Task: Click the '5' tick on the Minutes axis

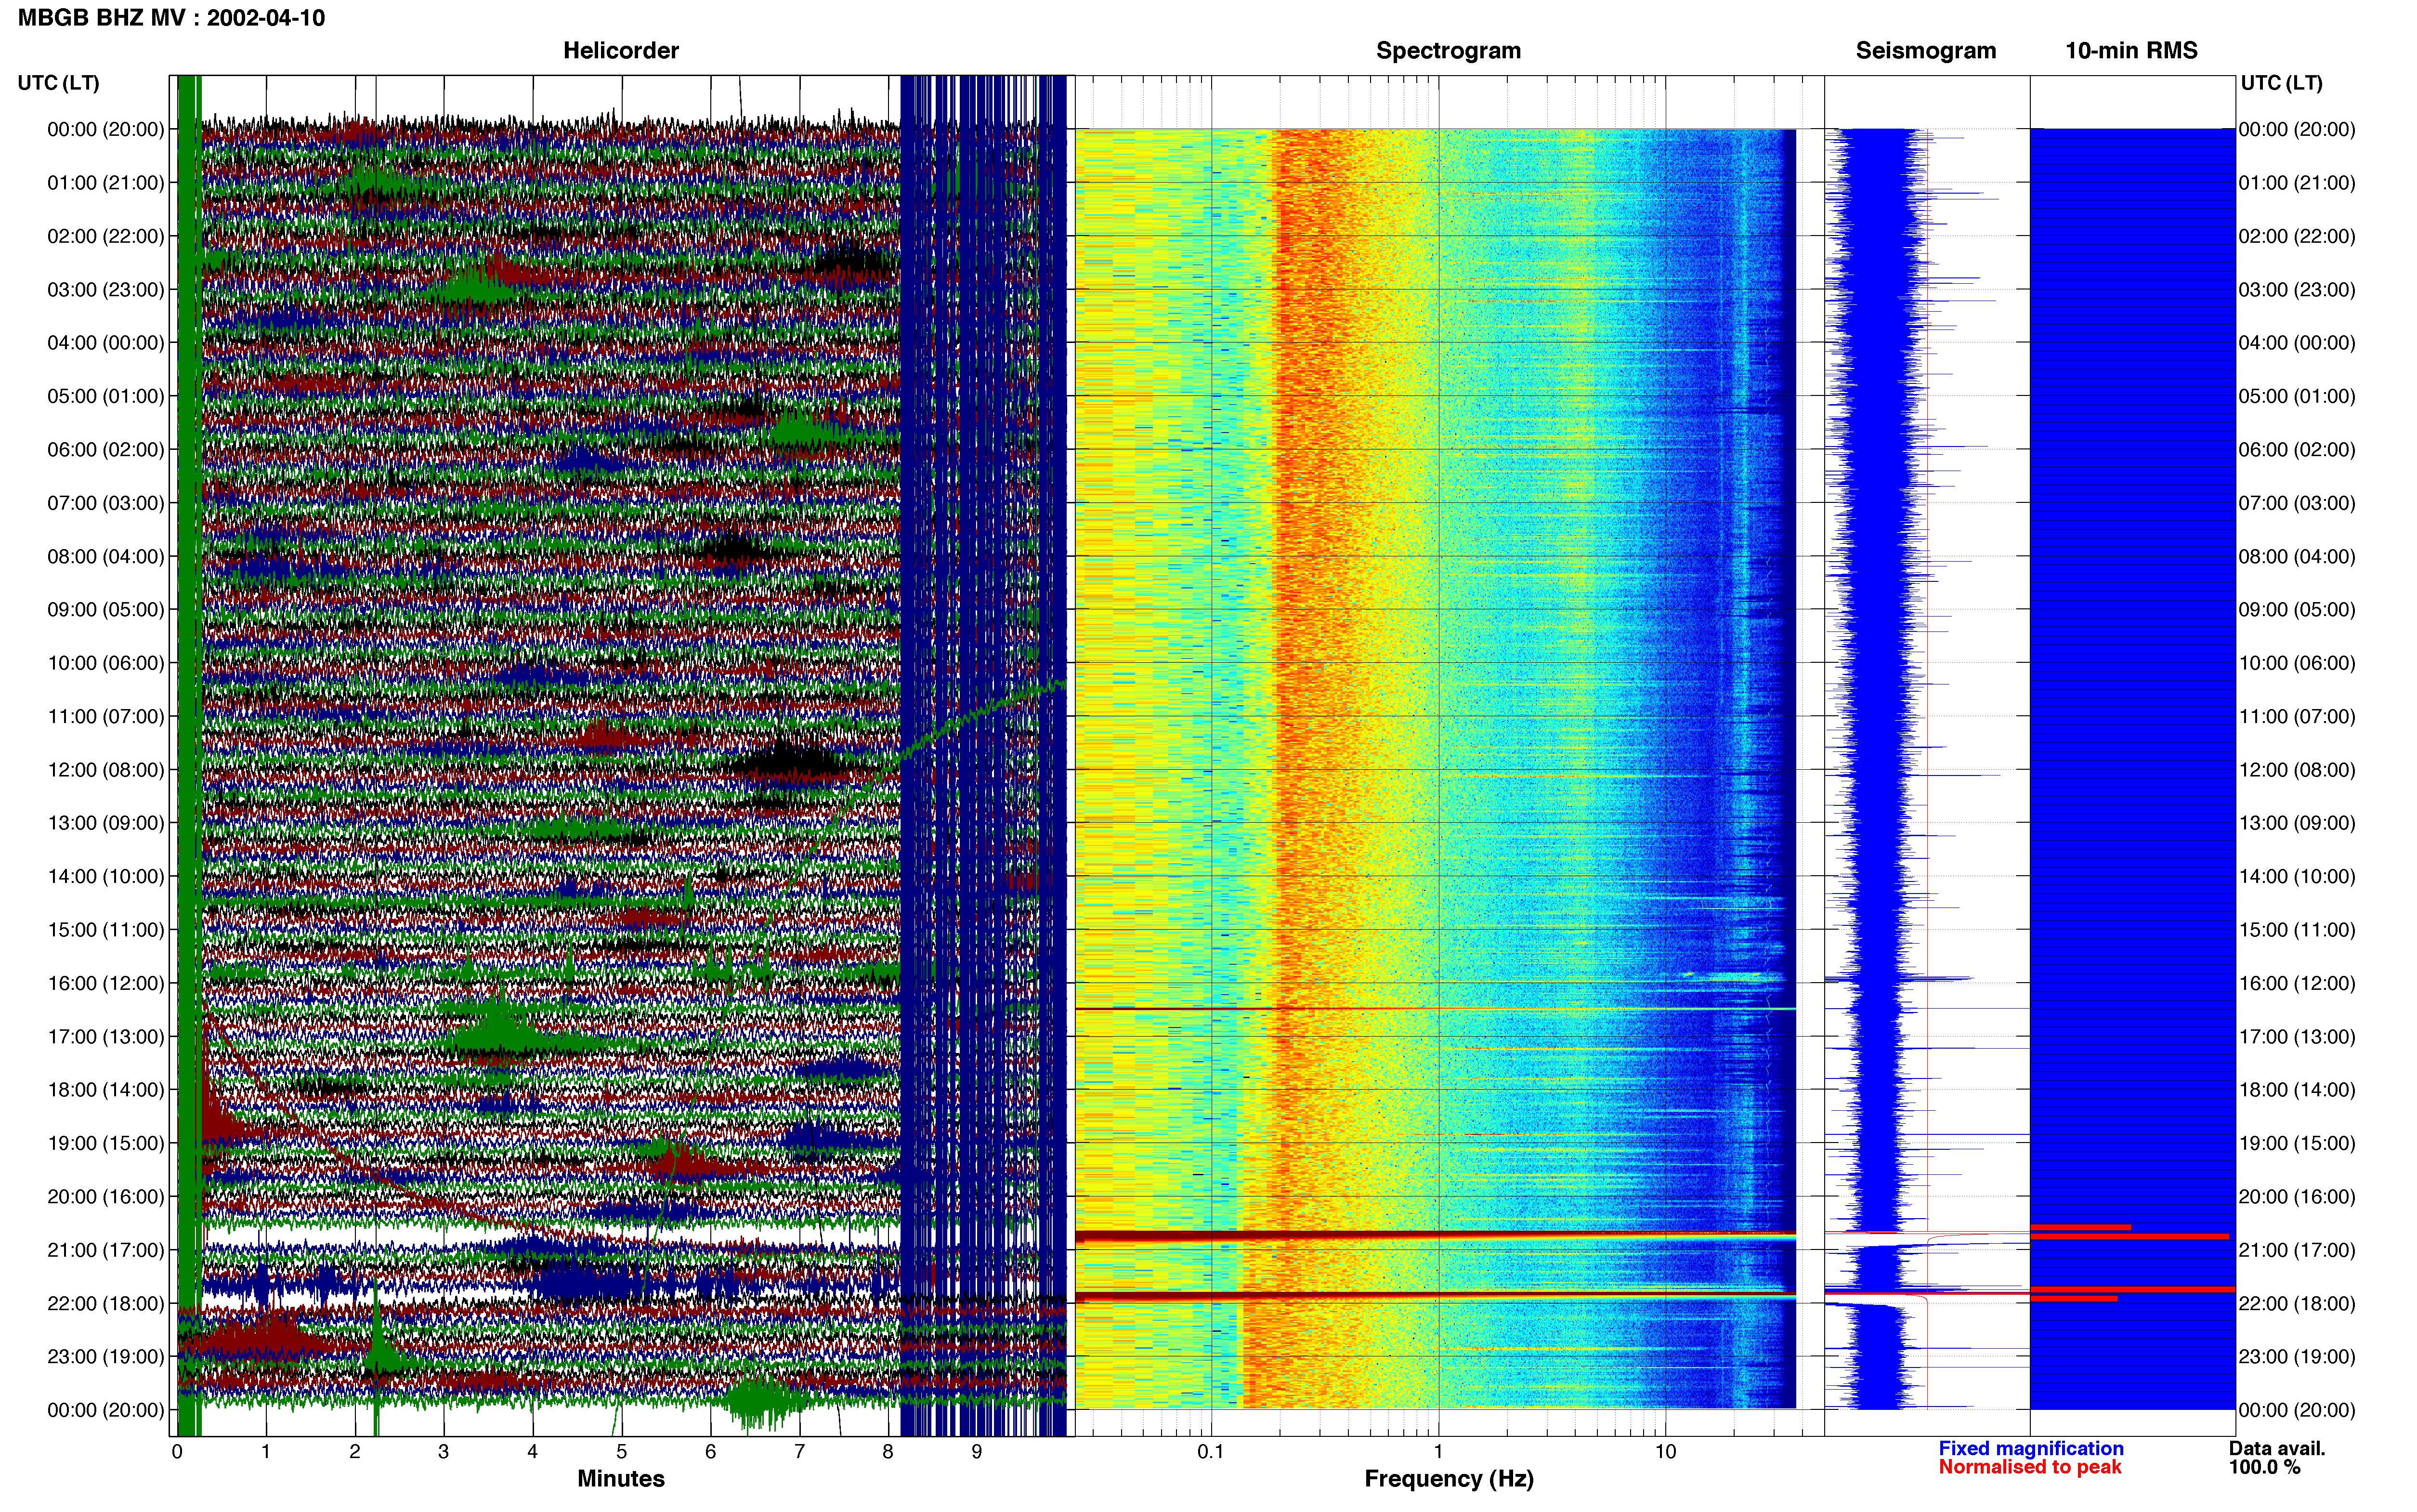Action: pyautogui.click(x=622, y=1451)
